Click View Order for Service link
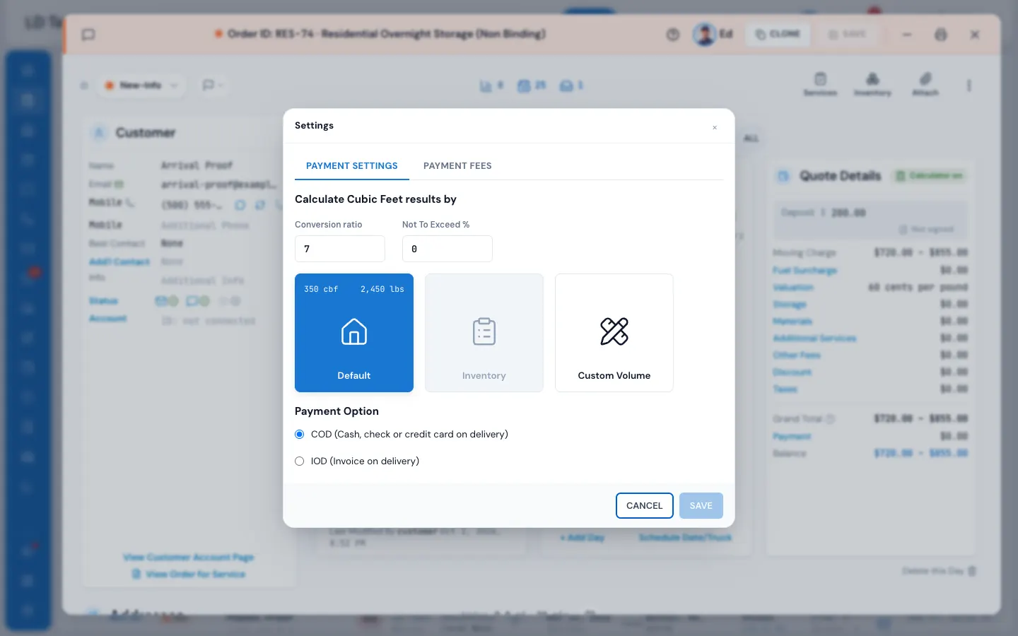 click(189, 574)
